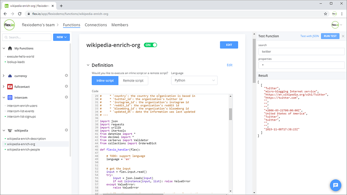The image size is (347, 195).
Task: Click the browser address bar
Action: [x=175, y=14]
